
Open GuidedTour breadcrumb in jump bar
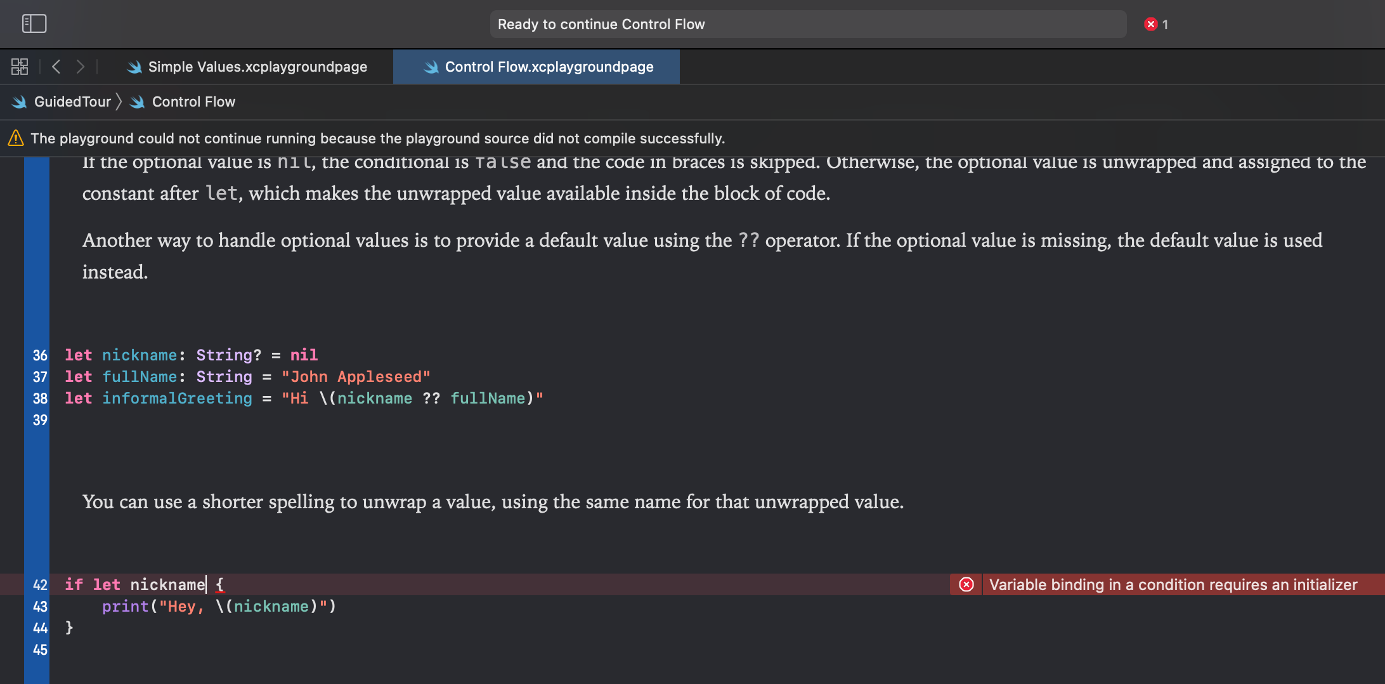(x=72, y=102)
